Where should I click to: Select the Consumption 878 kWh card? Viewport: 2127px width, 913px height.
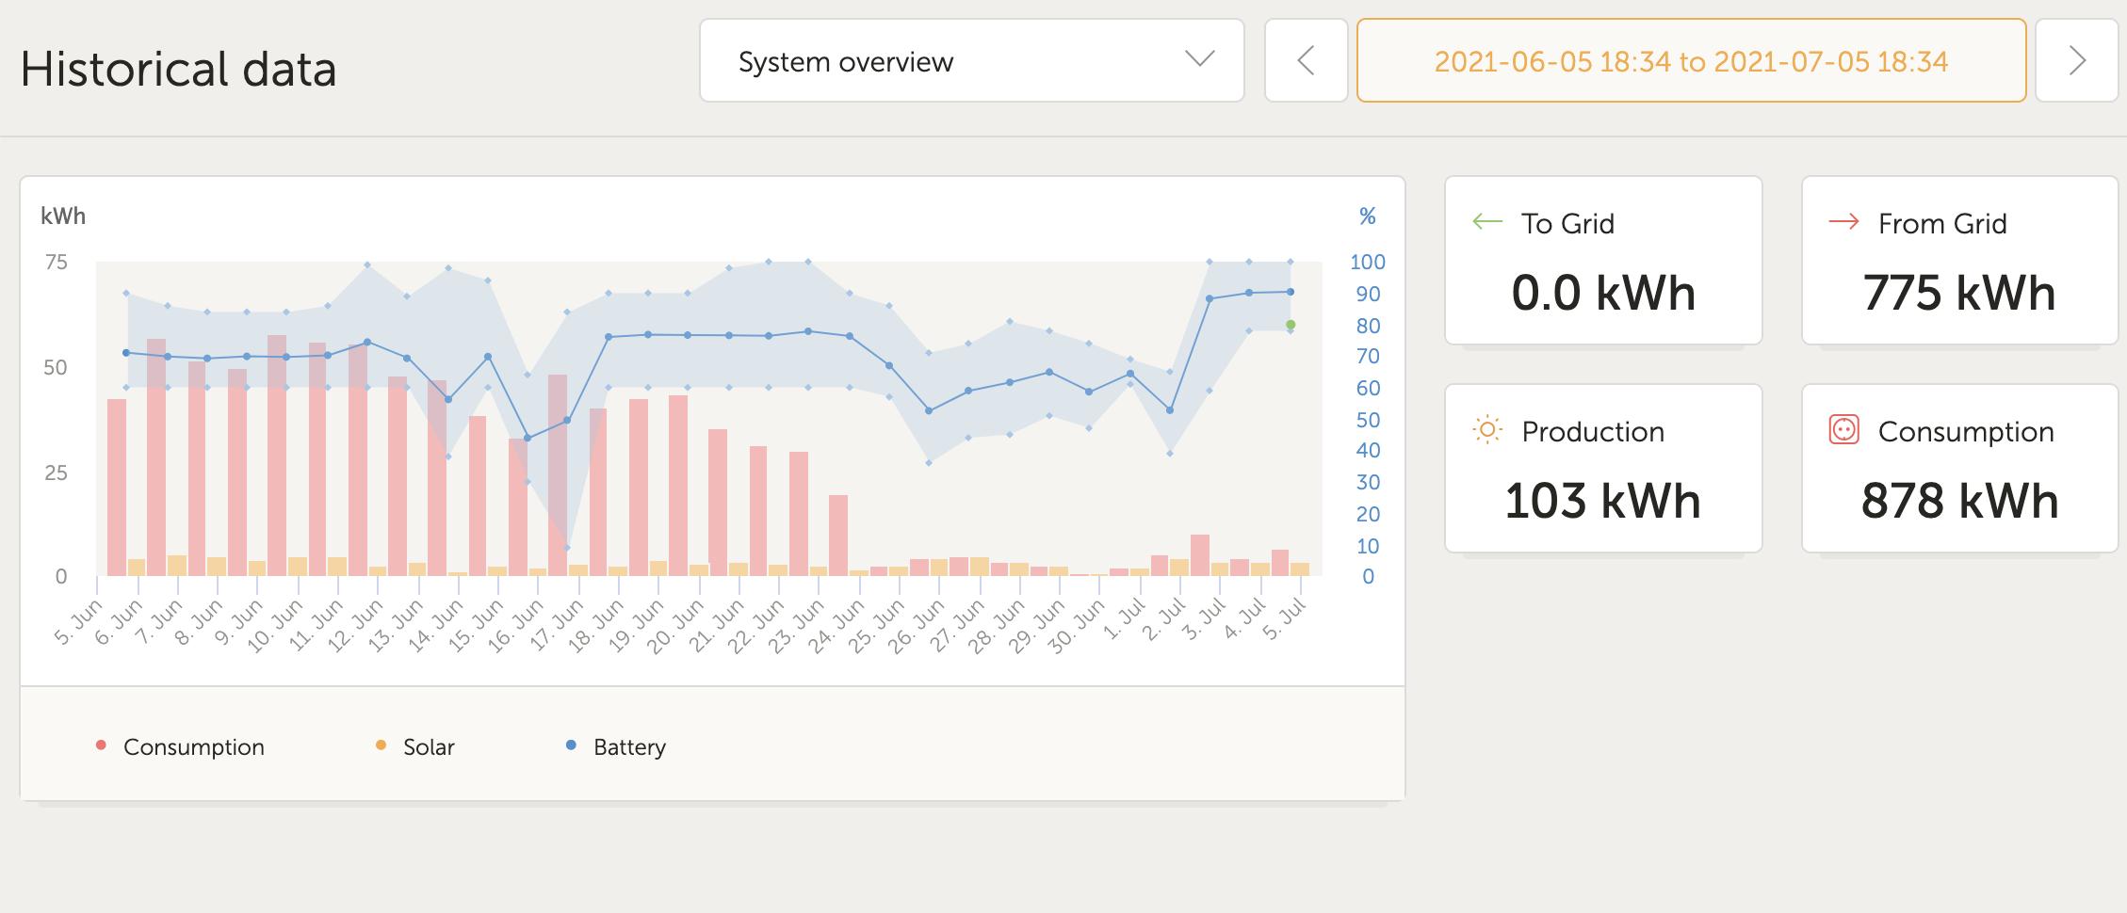pos(1959,468)
